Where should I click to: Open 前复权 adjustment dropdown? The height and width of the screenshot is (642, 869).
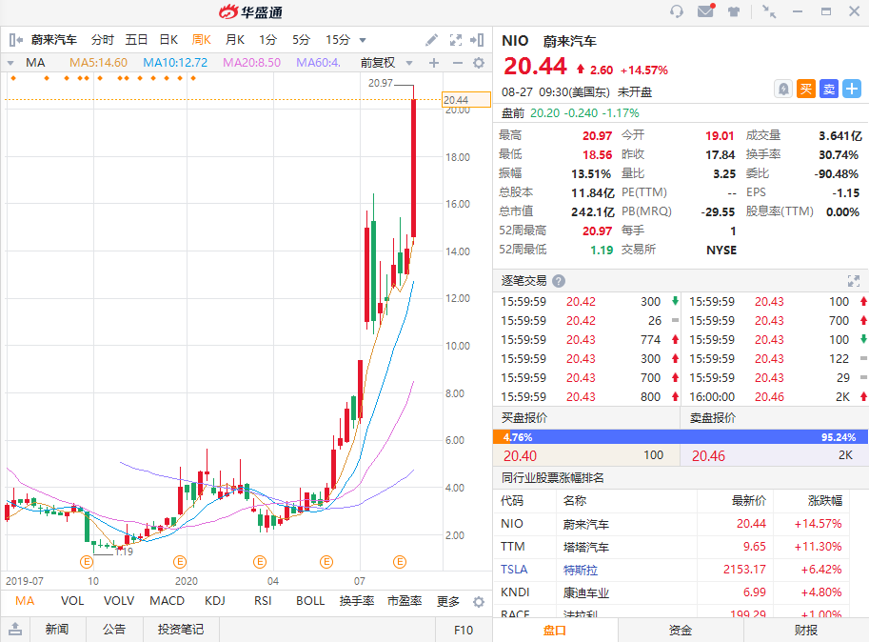click(x=409, y=63)
